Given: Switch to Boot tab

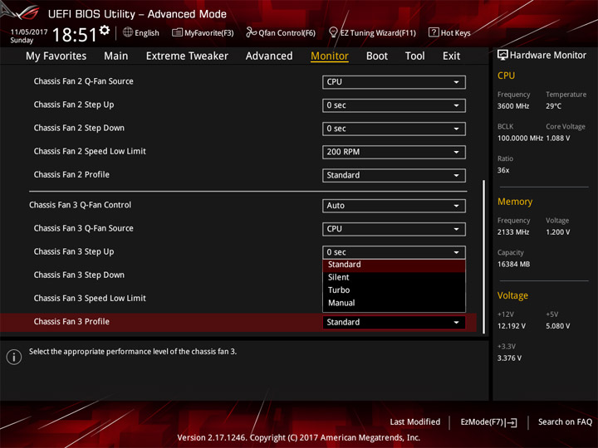Looking at the screenshot, I should pyautogui.click(x=377, y=56).
